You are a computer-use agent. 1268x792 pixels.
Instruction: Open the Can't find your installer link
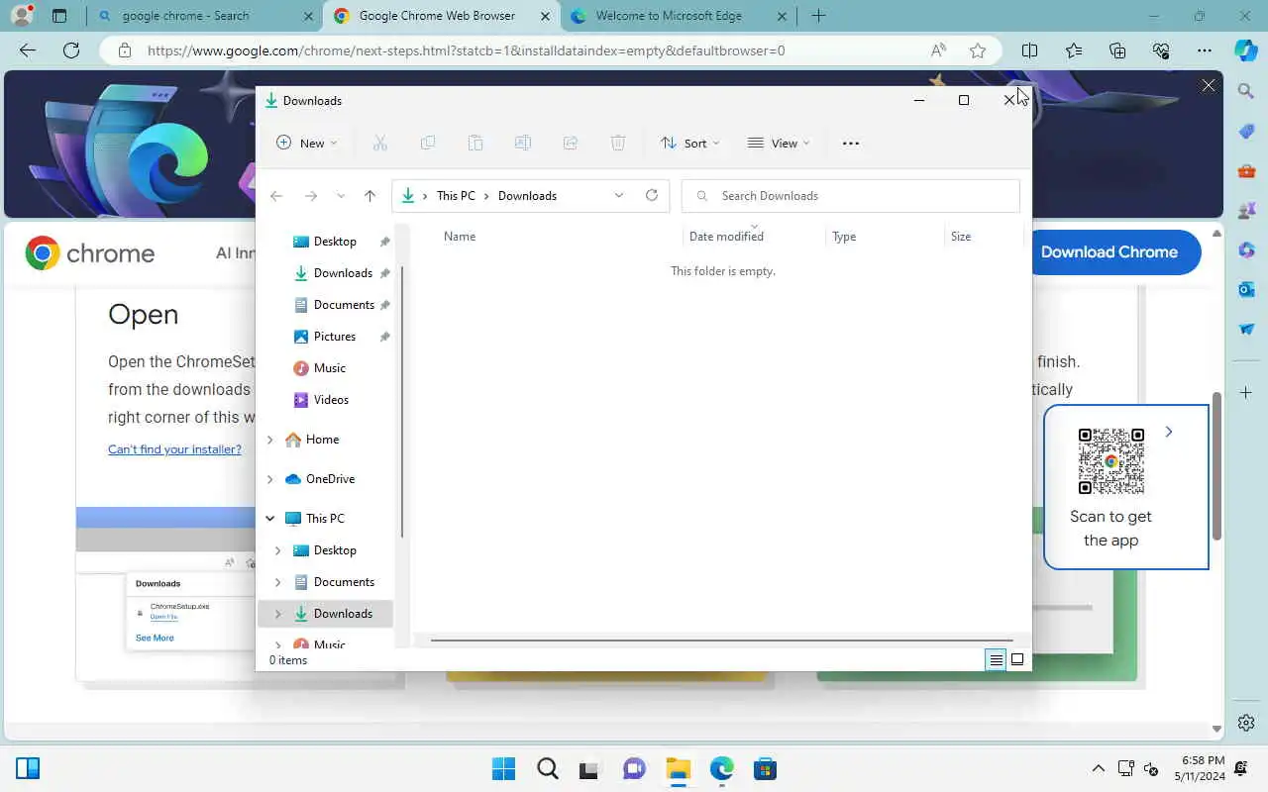pos(174,449)
